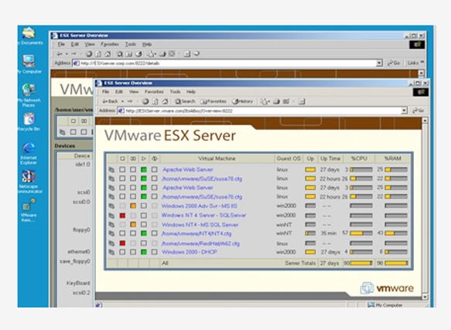
Task: Click the power-on column header icon
Action: coord(144,158)
